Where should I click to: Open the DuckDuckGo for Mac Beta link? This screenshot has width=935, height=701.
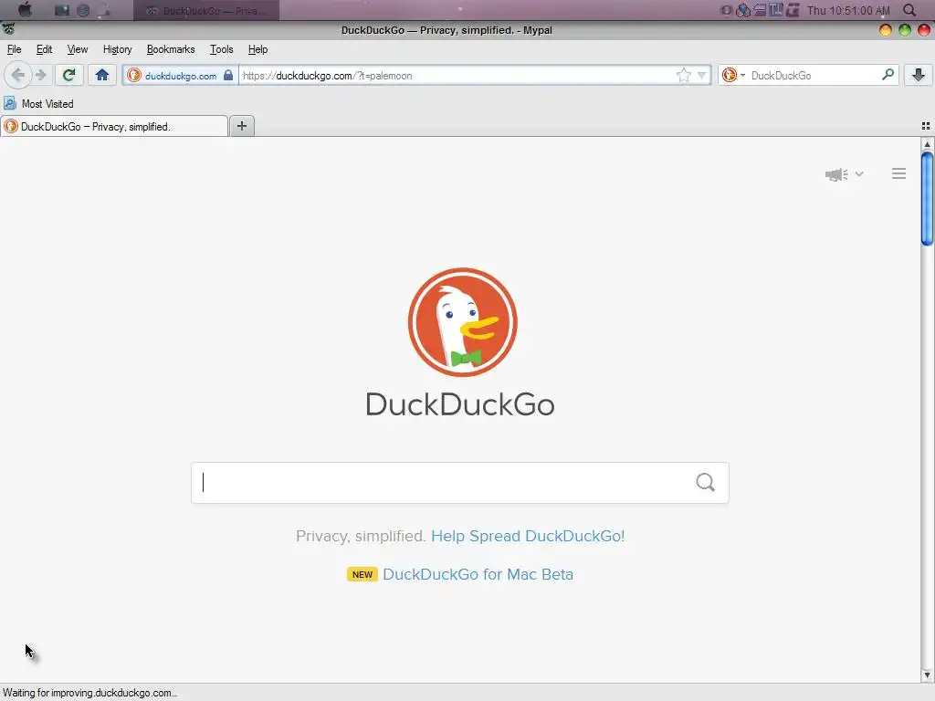[x=478, y=574]
